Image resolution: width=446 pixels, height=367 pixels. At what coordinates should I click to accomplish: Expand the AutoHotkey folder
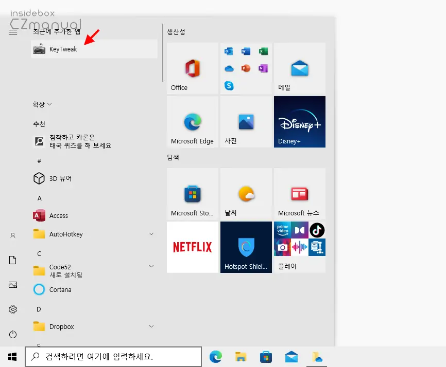tap(151, 234)
